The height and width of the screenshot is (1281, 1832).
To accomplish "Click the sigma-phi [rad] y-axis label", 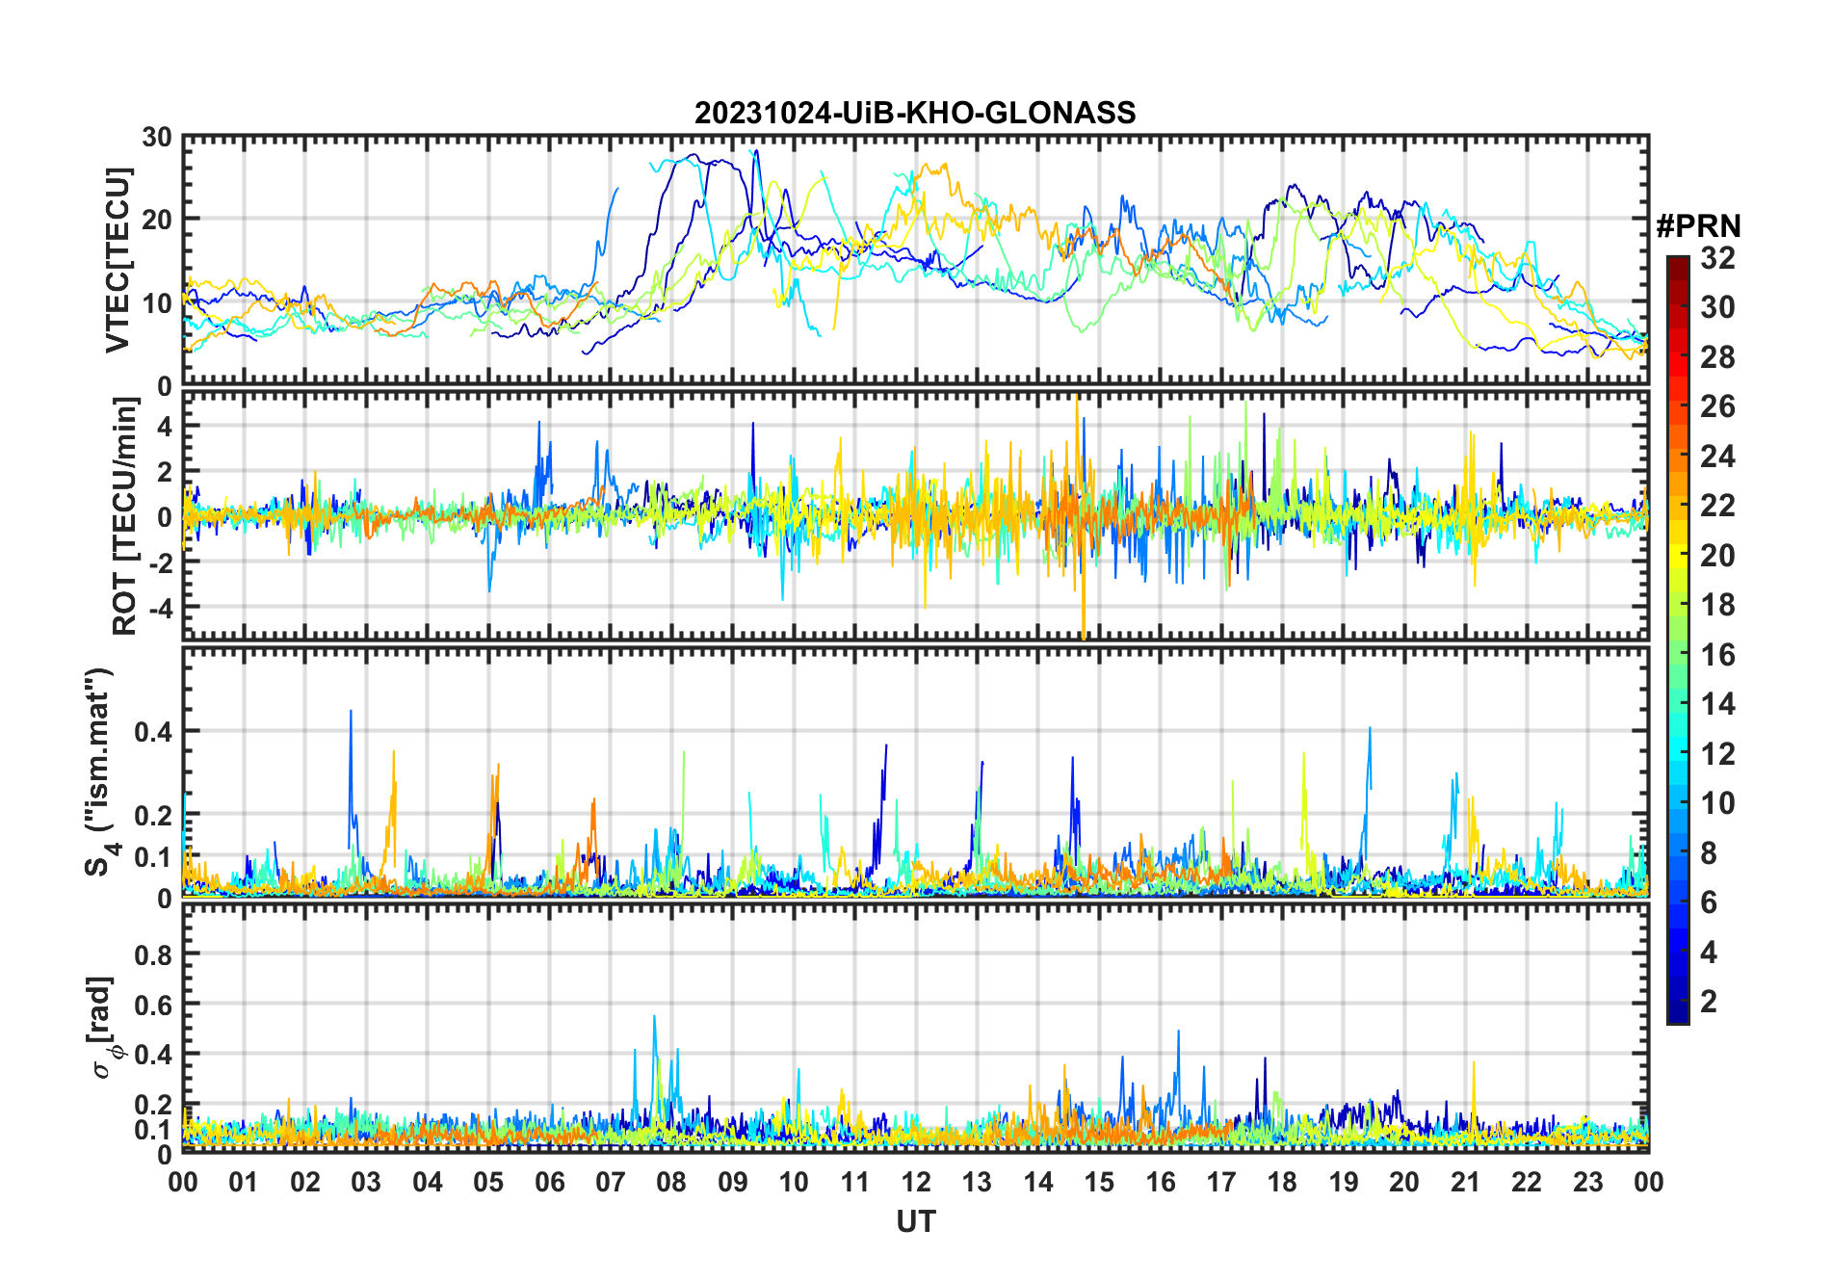I will [x=102, y=1028].
